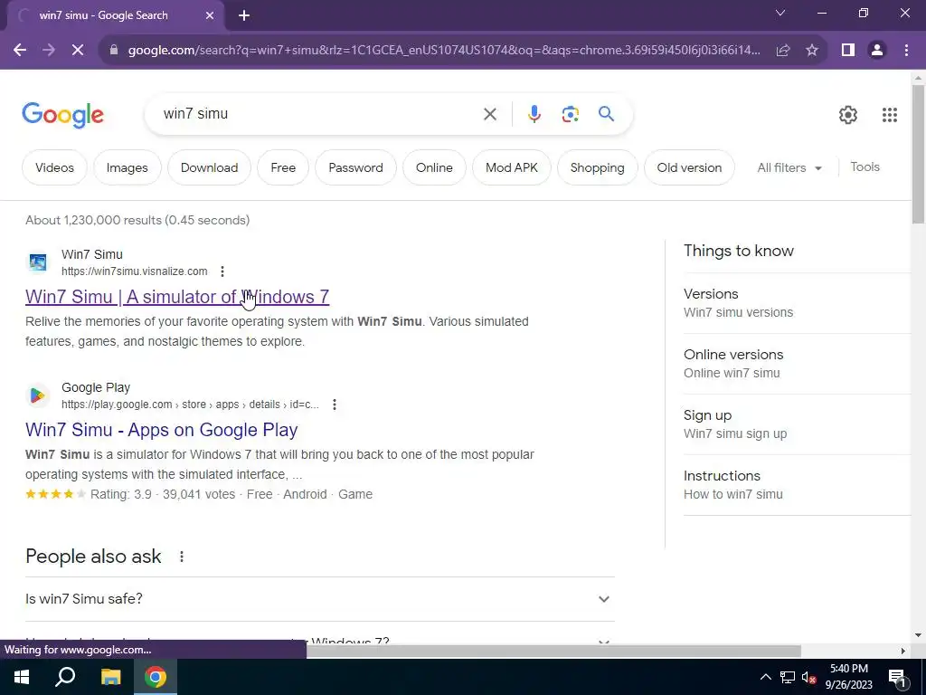Open Google quick settings gear
Viewport: 926px width, 695px height.
[x=848, y=115]
